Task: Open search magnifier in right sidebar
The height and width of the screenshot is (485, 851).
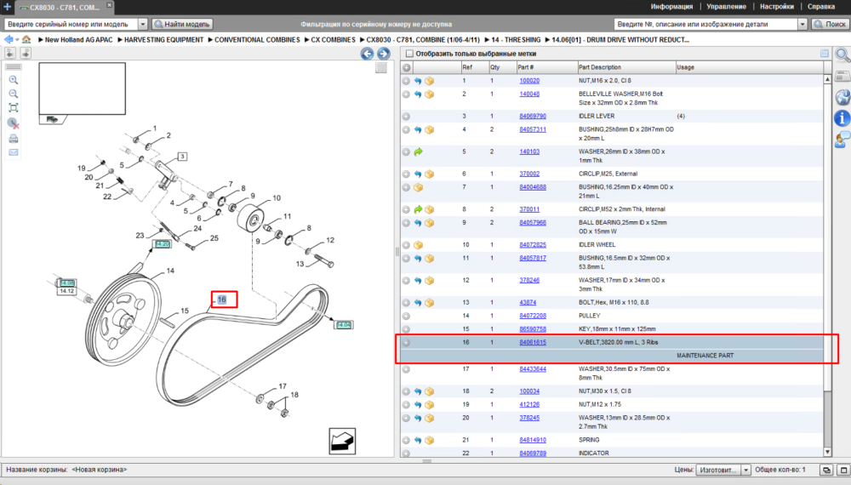Action: (842, 55)
